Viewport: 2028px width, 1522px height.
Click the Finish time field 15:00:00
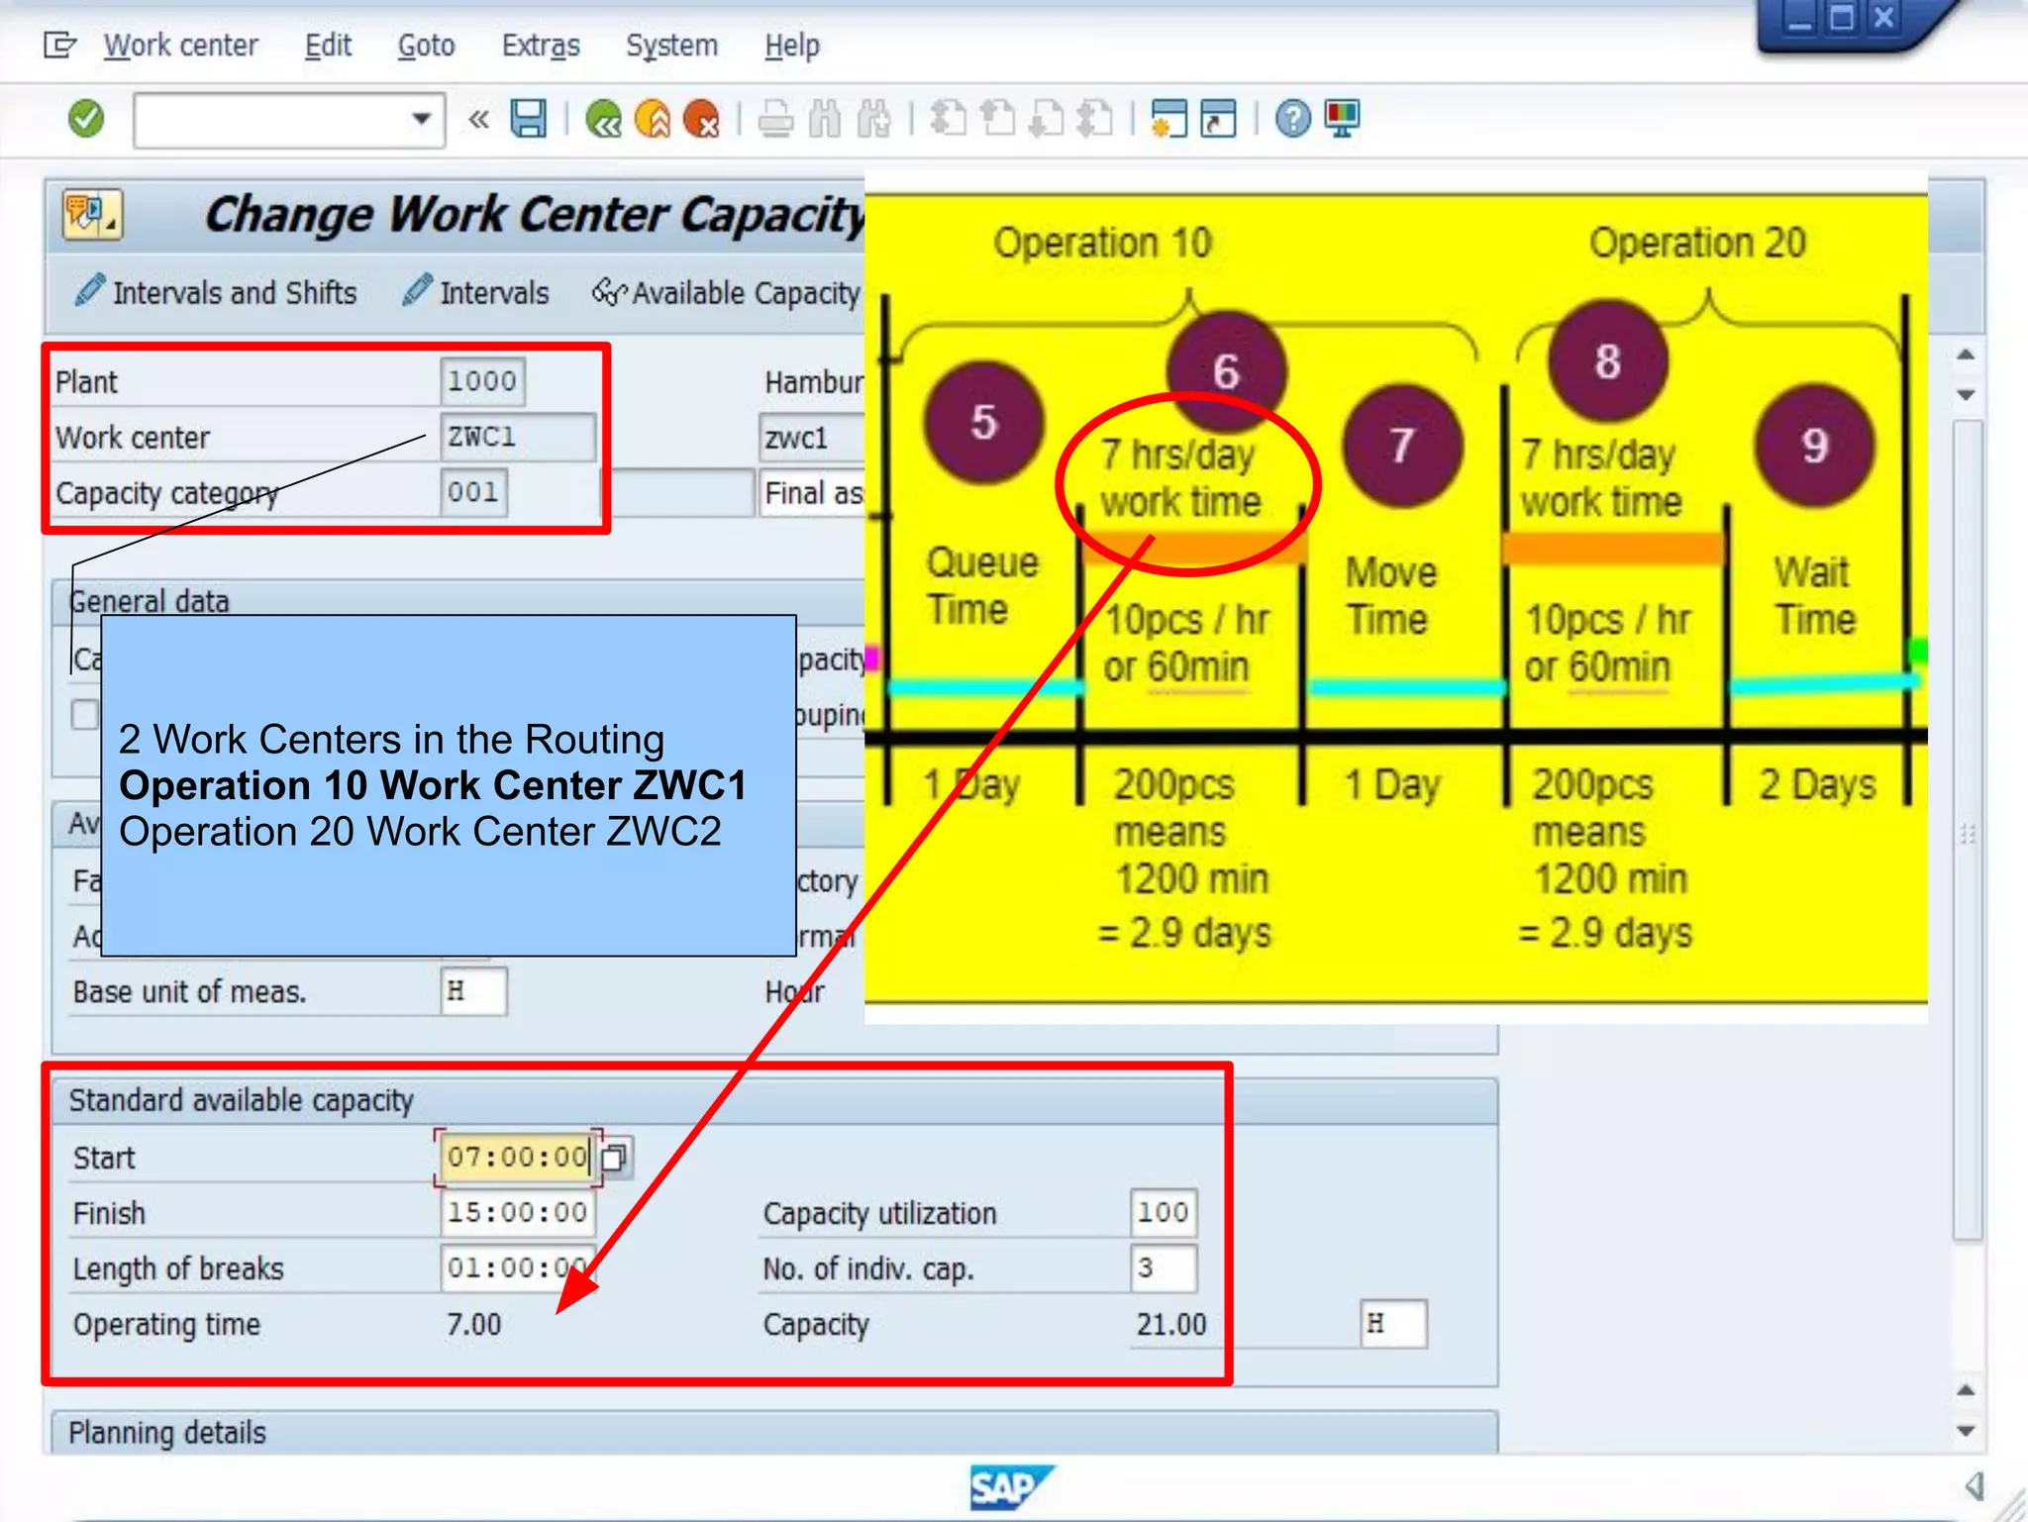518,1212
